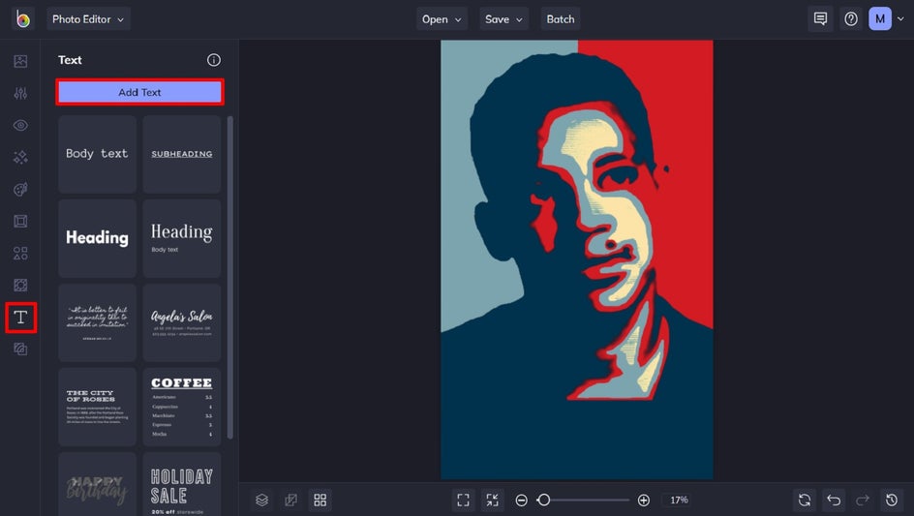Click the reset sync arrows icon
The height and width of the screenshot is (516, 914).
(x=805, y=500)
